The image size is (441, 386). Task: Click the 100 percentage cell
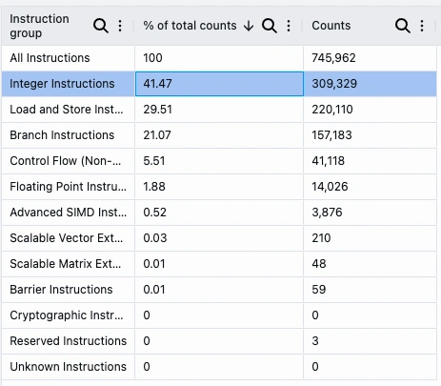click(x=219, y=58)
